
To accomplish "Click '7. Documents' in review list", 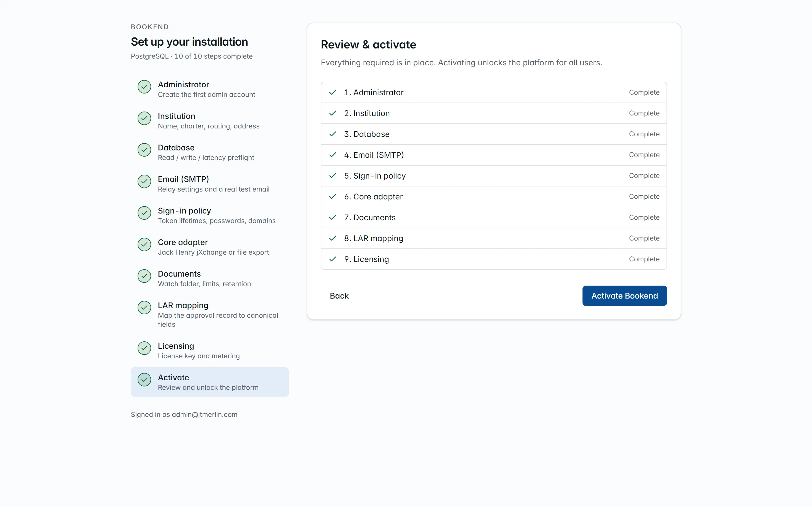I will [370, 217].
